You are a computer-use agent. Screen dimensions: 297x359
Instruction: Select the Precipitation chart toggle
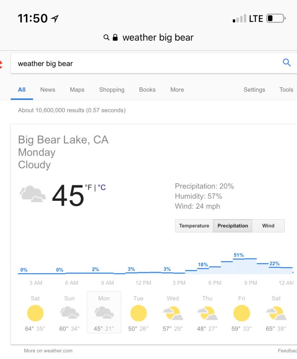coord(233,226)
